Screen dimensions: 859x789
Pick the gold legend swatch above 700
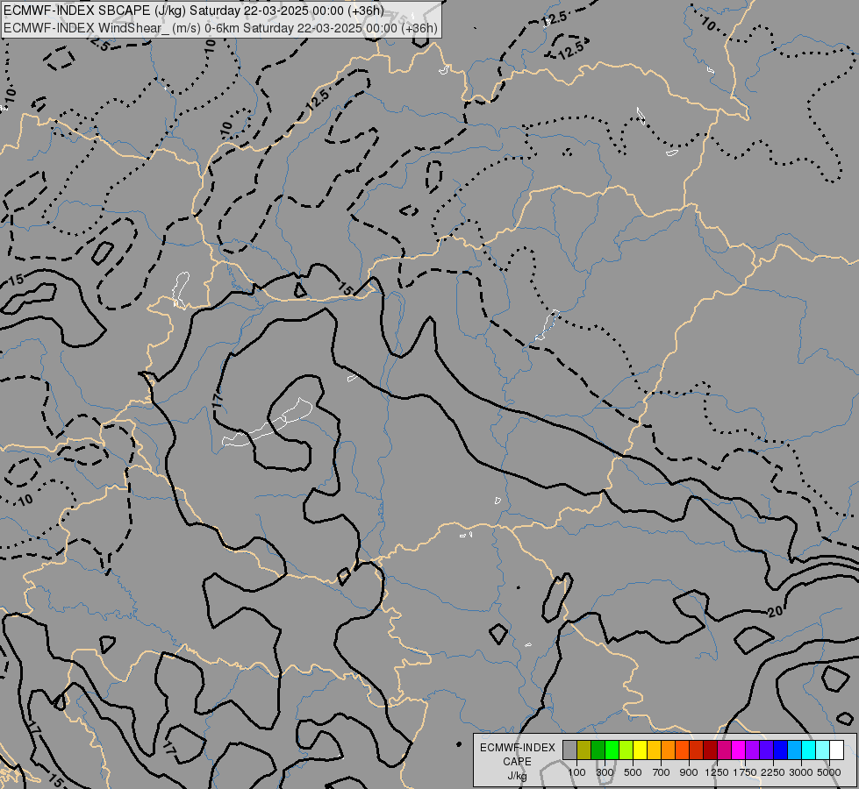tap(654, 750)
